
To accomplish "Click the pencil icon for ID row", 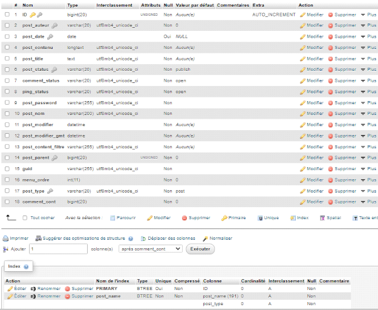I will click(302, 15).
